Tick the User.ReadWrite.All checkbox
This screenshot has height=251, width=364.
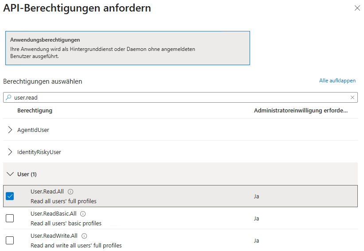pyautogui.click(x=10, y=240)
